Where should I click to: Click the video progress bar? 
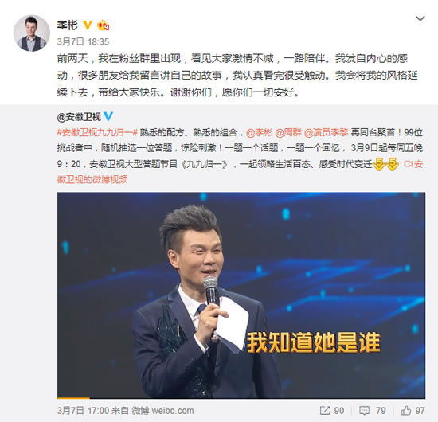[241, 397]
